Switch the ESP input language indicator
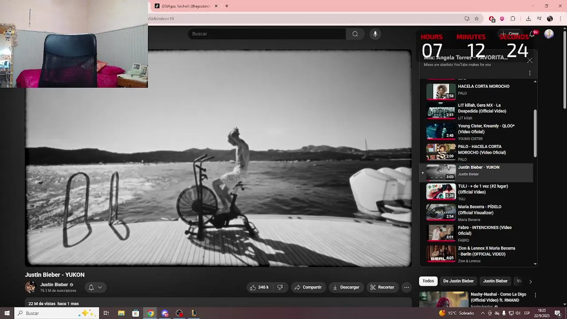 (527, 313)
